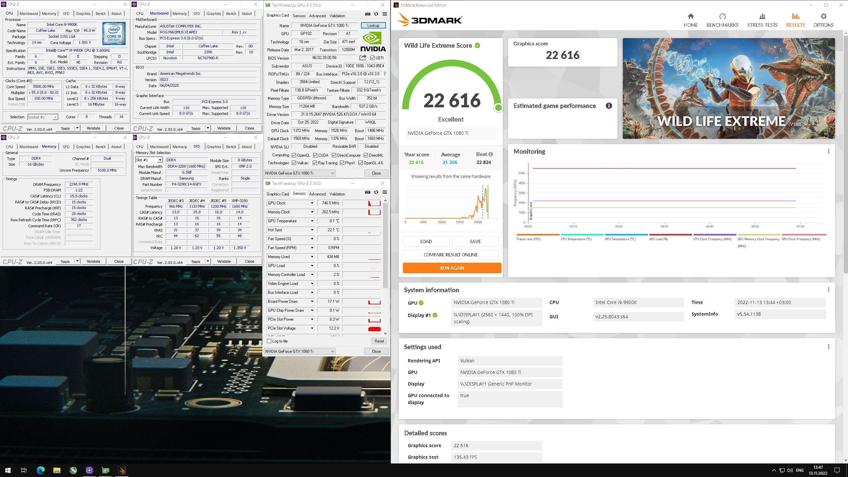Open File Explorer from the taskbar
This screenshot has height=477, width=848.
57,470
